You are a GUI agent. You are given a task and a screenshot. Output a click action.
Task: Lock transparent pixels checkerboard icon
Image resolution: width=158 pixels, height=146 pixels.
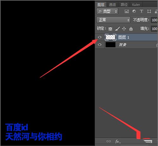click(x=110, y=29)
